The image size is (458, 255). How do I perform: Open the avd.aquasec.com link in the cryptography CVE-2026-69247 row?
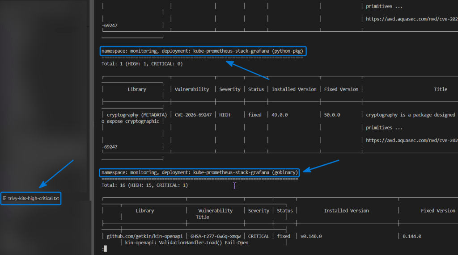(411, 141)
